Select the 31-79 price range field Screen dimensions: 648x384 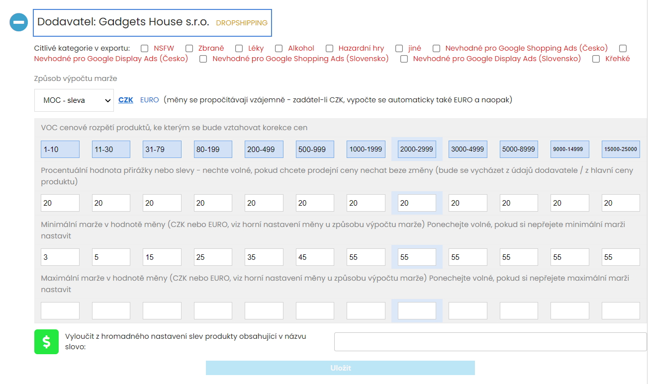coord(162,149)
